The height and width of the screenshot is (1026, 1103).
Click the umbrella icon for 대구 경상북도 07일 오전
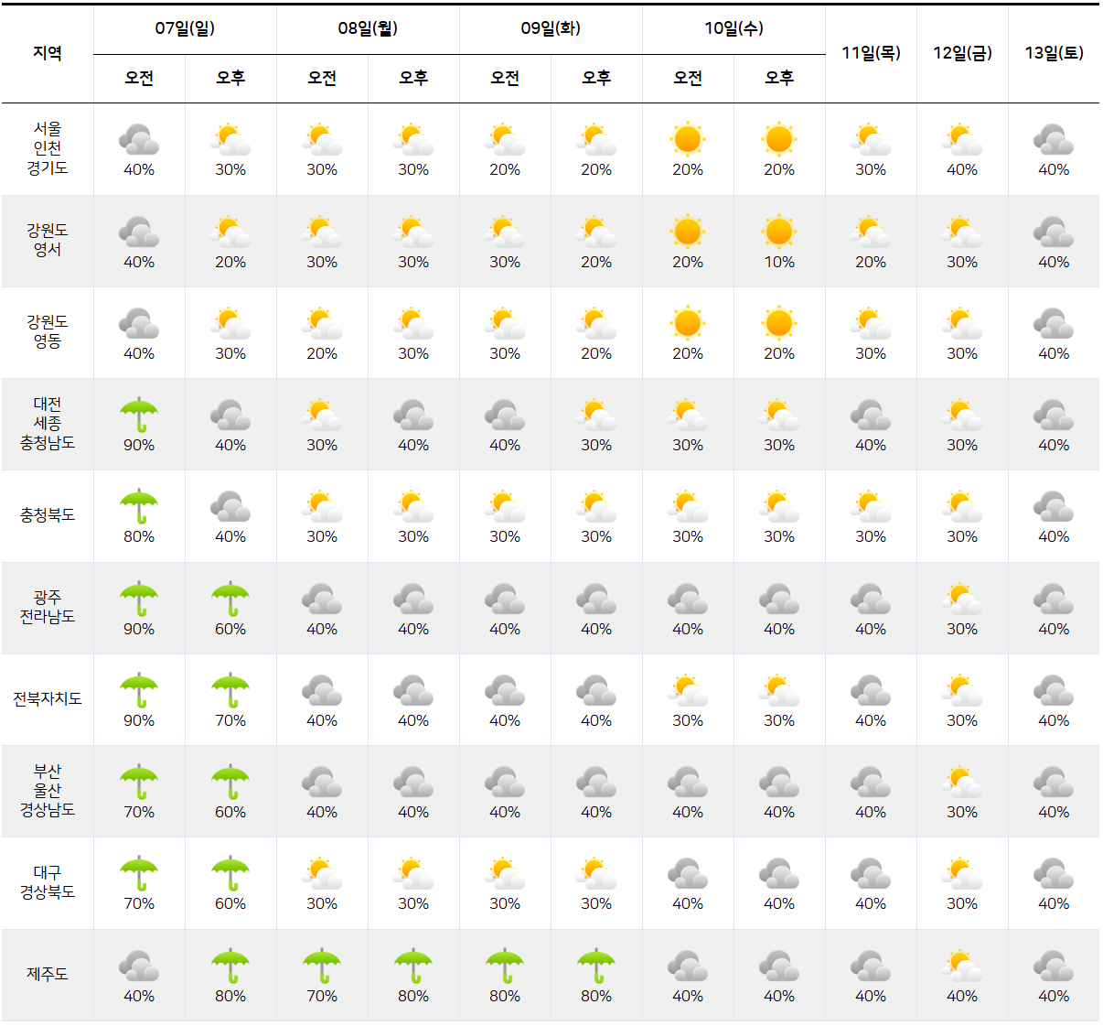[139, 873]
